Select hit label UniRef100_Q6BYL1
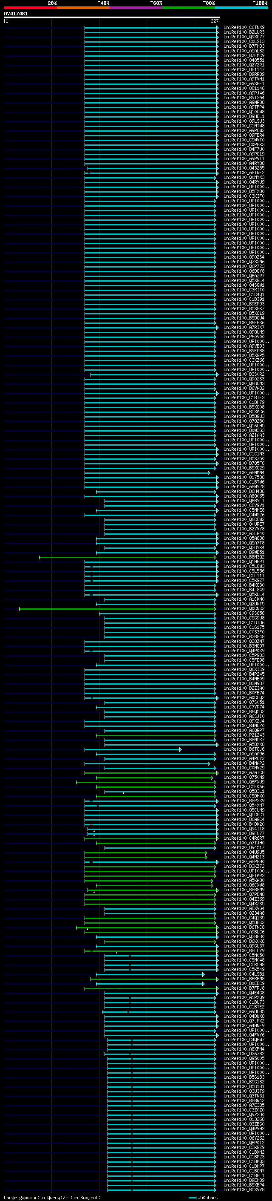272x1201 pixels. tap(244, 501)
